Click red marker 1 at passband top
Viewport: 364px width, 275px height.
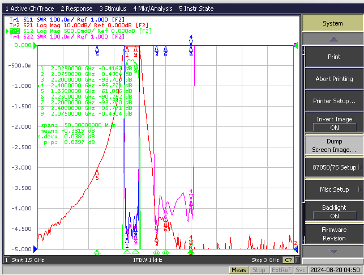(x=127, y=52)
